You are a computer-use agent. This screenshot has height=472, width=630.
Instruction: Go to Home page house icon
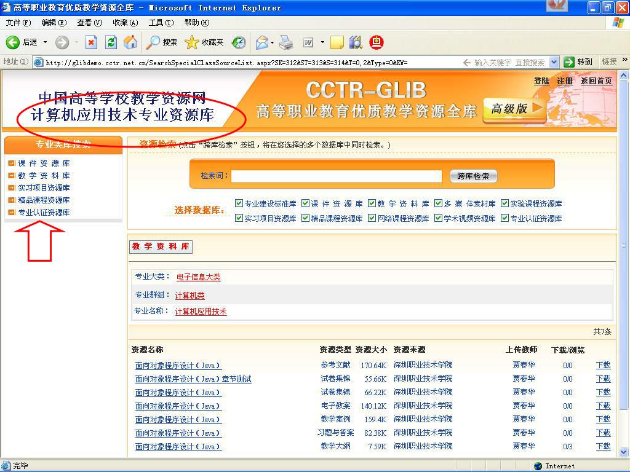[130, 42]
